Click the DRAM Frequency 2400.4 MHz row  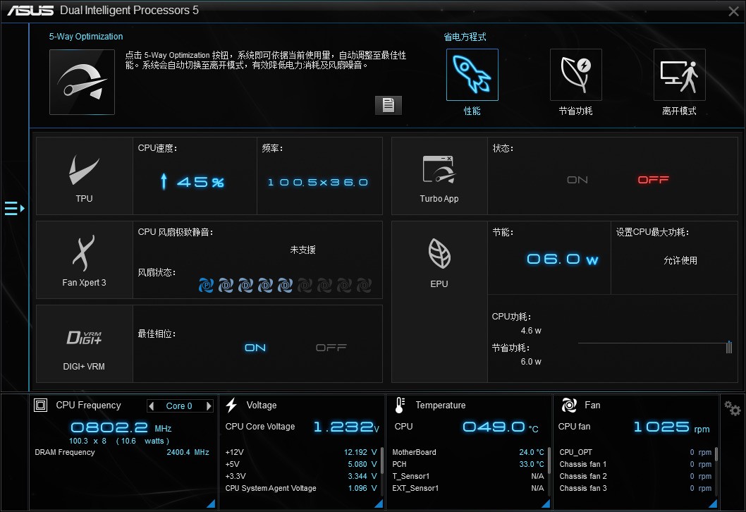tap(122, 452)
